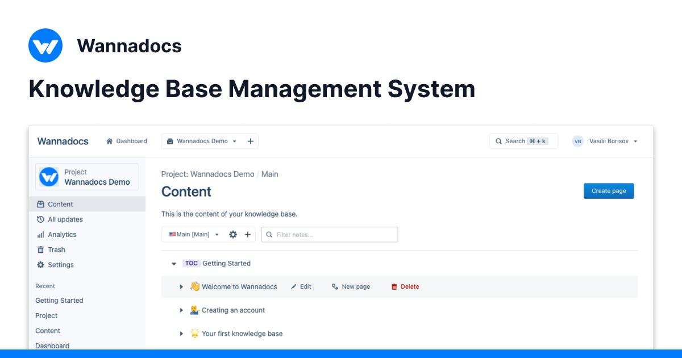Click the Wannadocs logo in the top bar
Viewport: 682px width, 358px height.
click(63, 141)
